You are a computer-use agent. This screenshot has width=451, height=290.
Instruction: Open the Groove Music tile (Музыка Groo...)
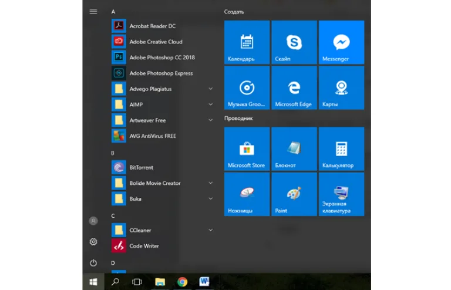(247, 87)
